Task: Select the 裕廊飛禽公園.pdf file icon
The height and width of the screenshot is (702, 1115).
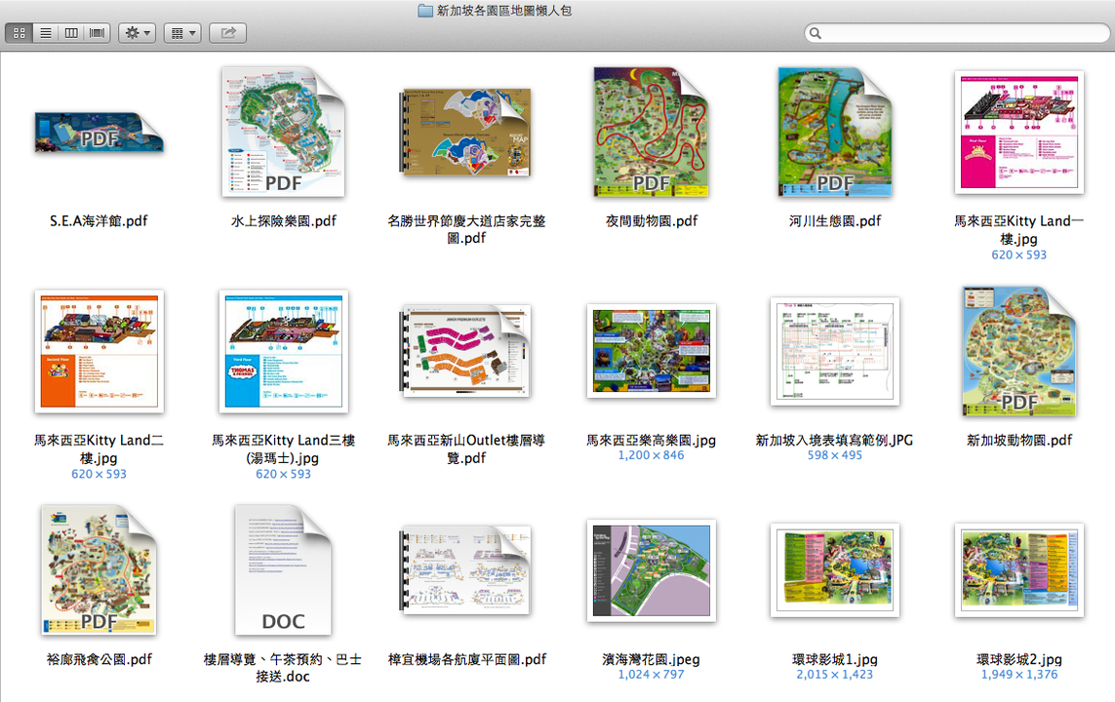Action: point(99,570)
